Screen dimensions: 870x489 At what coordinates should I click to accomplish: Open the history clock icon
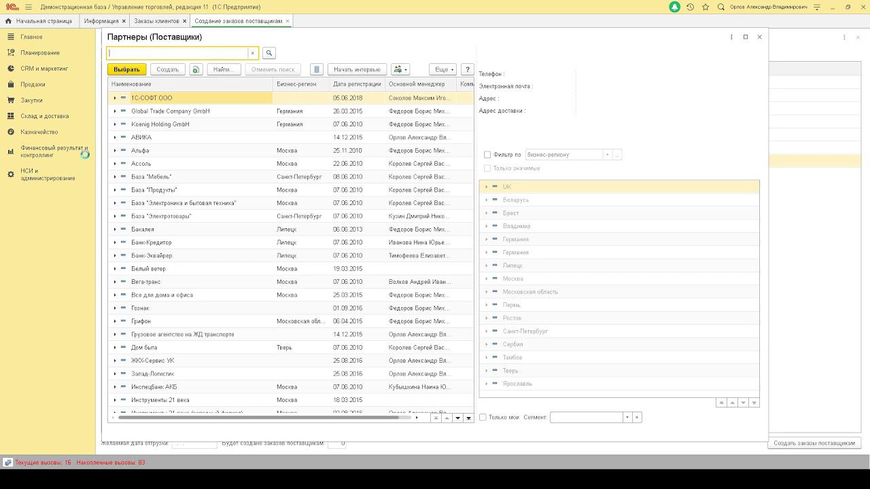click(690, 7)
